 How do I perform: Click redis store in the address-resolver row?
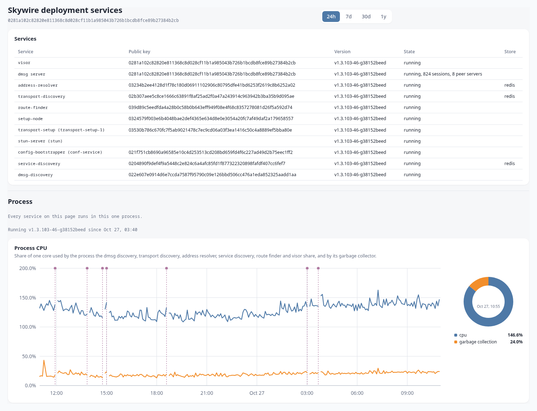coord(510,85)
